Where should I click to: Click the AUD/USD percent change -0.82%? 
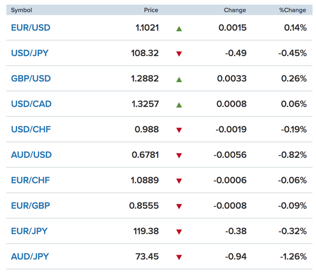point(292,155)
